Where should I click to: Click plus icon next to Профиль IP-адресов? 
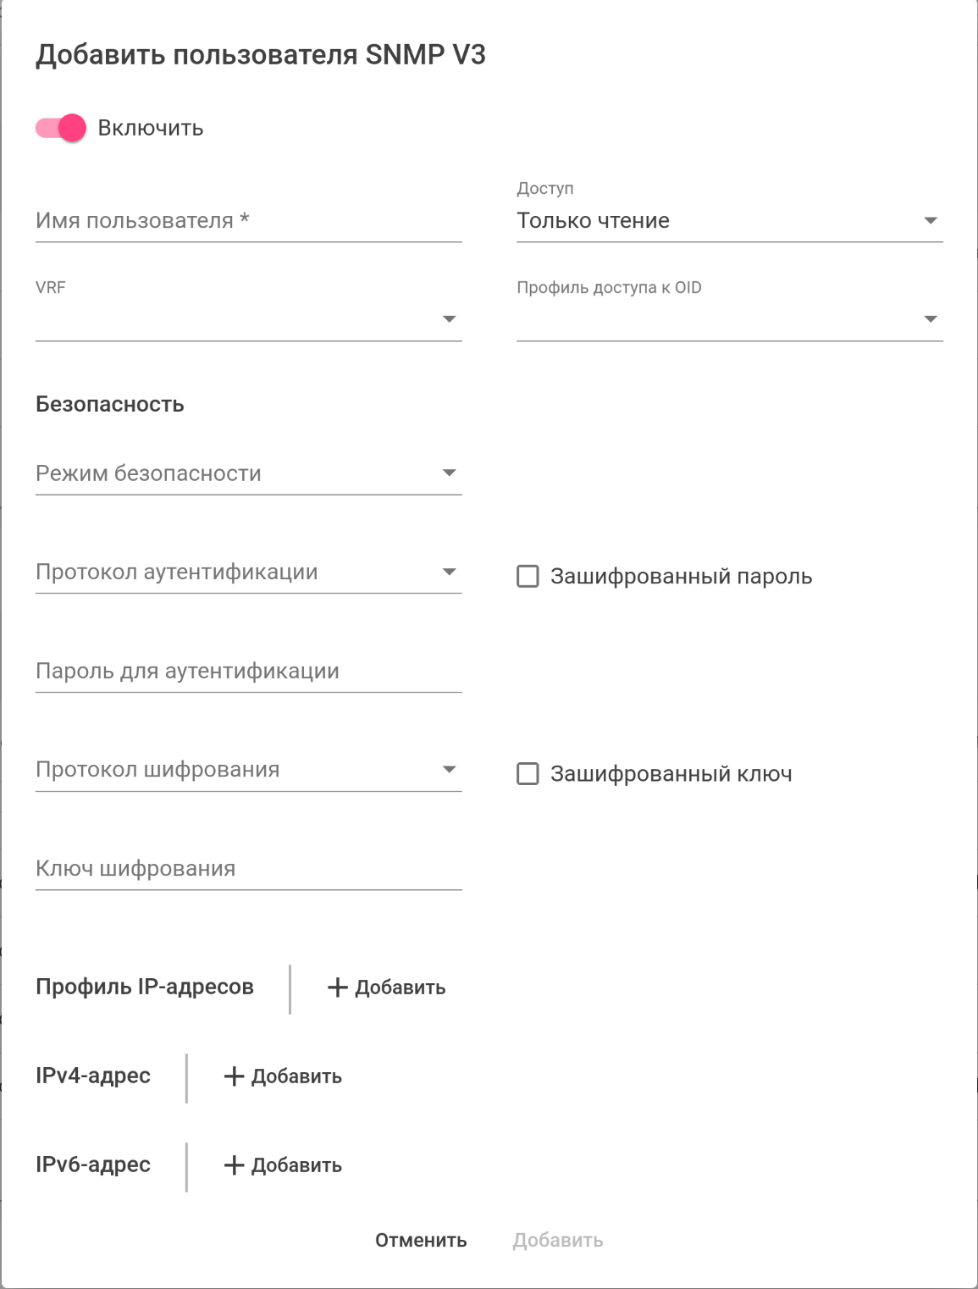(x=338, y=987)
